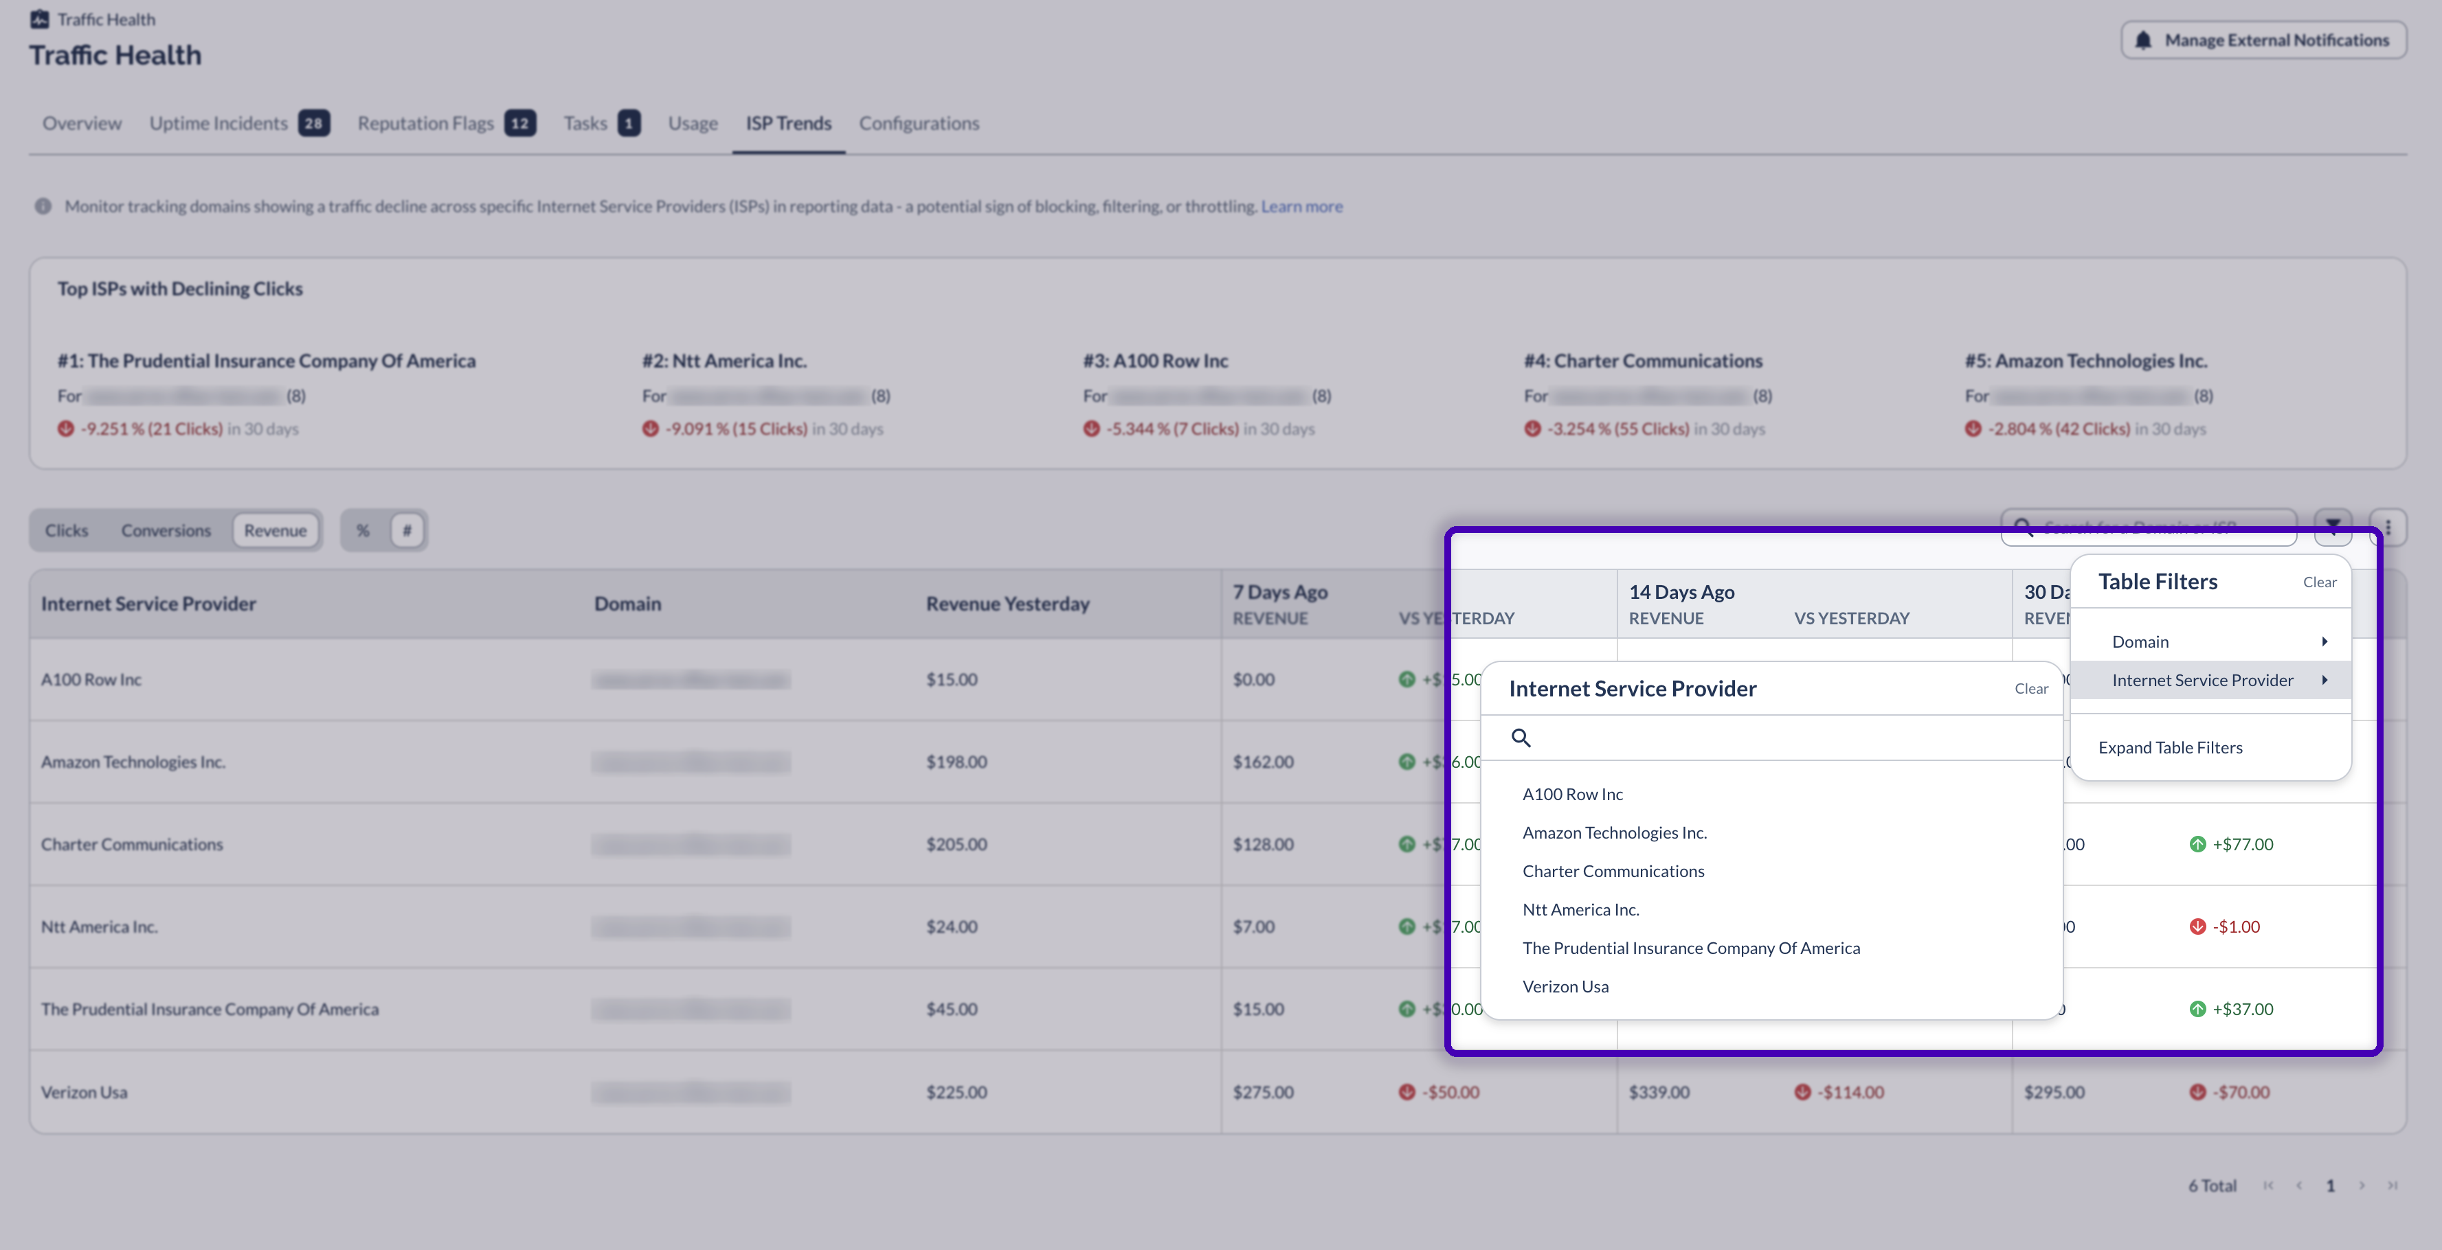
Task: Select A100 Row Inc in the ISP filter
Action: tap(1573, 793)
